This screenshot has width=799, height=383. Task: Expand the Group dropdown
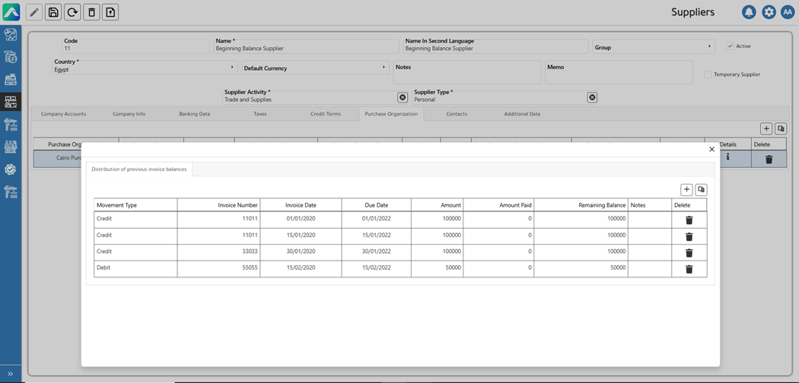click(709, 47)
